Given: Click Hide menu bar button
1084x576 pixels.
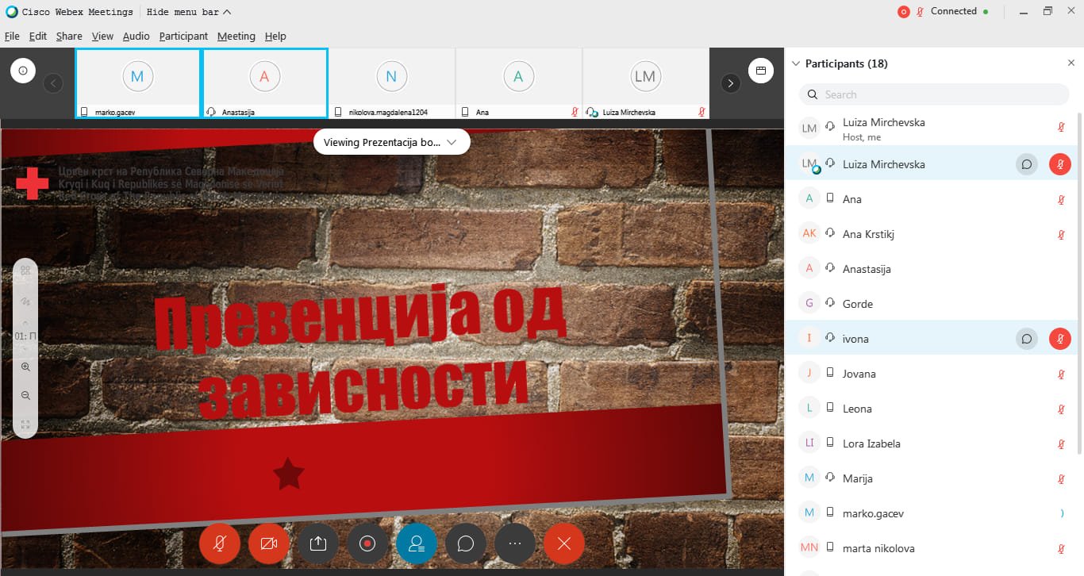Looking at the screenshot, I should coord(189,12).
